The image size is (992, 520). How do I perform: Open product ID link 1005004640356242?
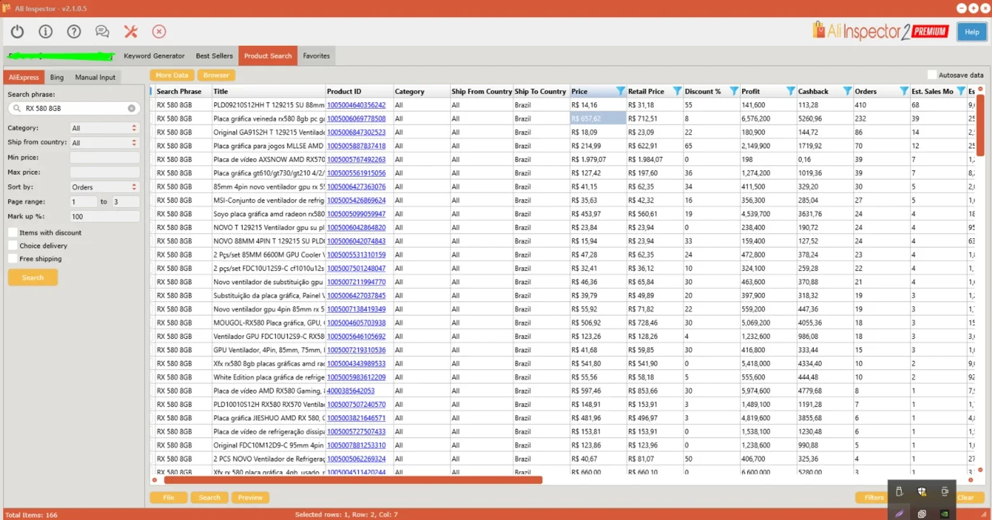click(356, 105)
